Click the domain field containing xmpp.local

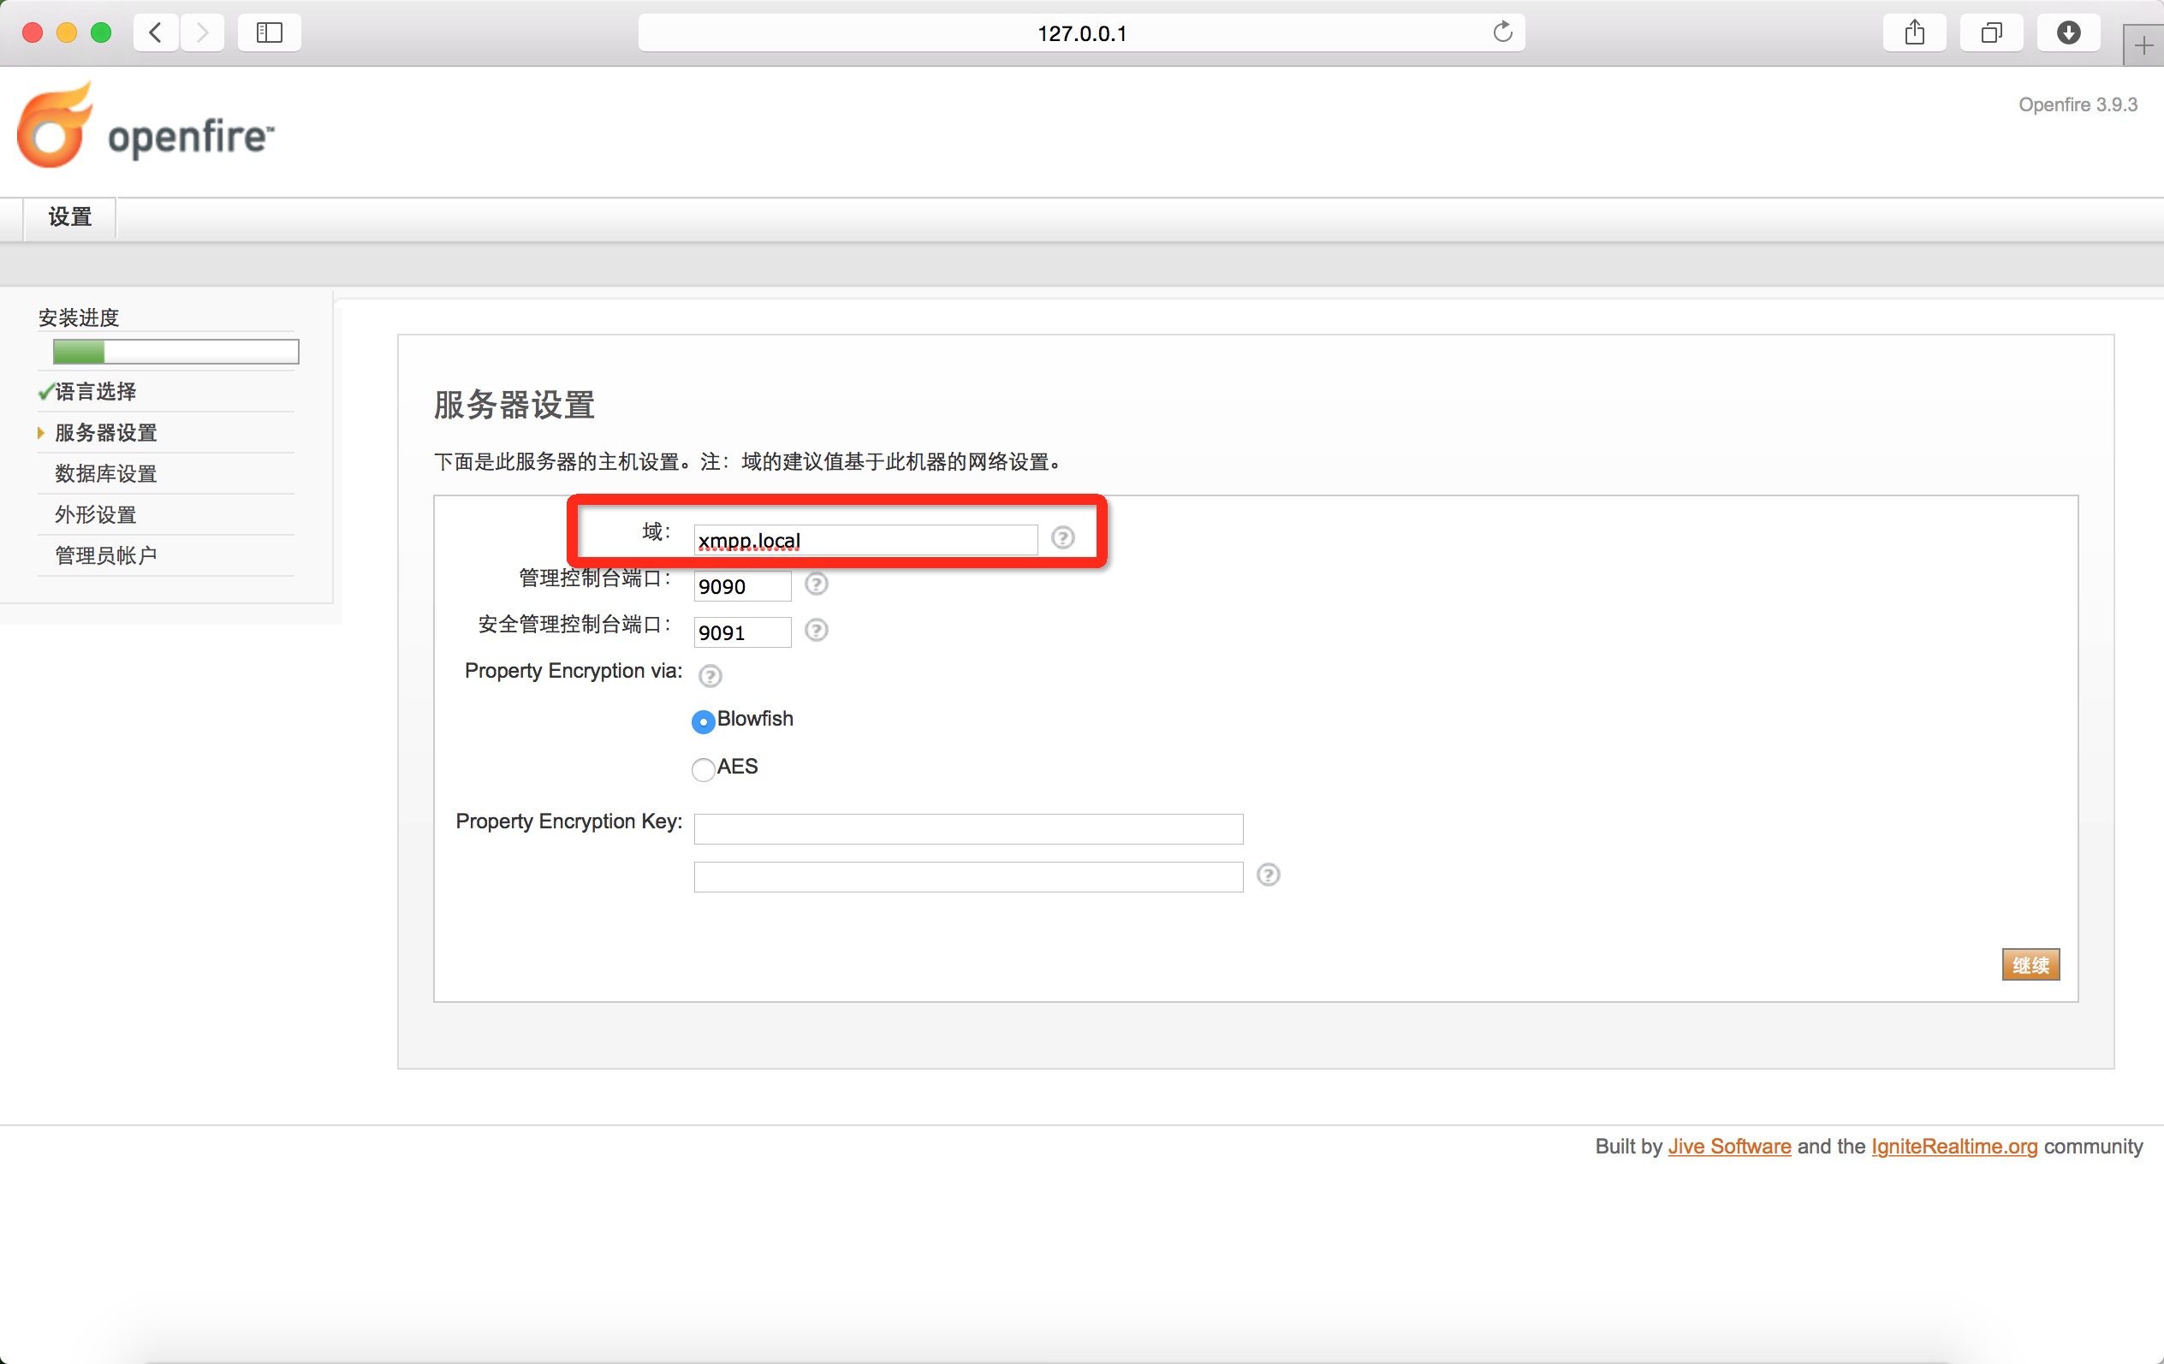pyautogui.click(x=865, y=539)
